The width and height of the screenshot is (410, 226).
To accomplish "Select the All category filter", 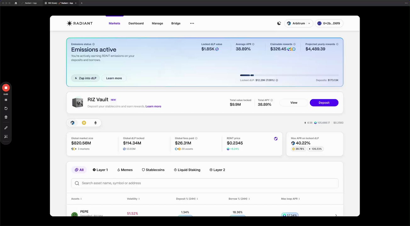I will [x=79, y=170].
